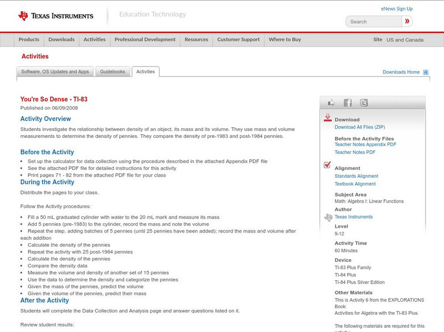
Task: Click the TI-84 Plus Silver Edition entry
Action: 360,283
